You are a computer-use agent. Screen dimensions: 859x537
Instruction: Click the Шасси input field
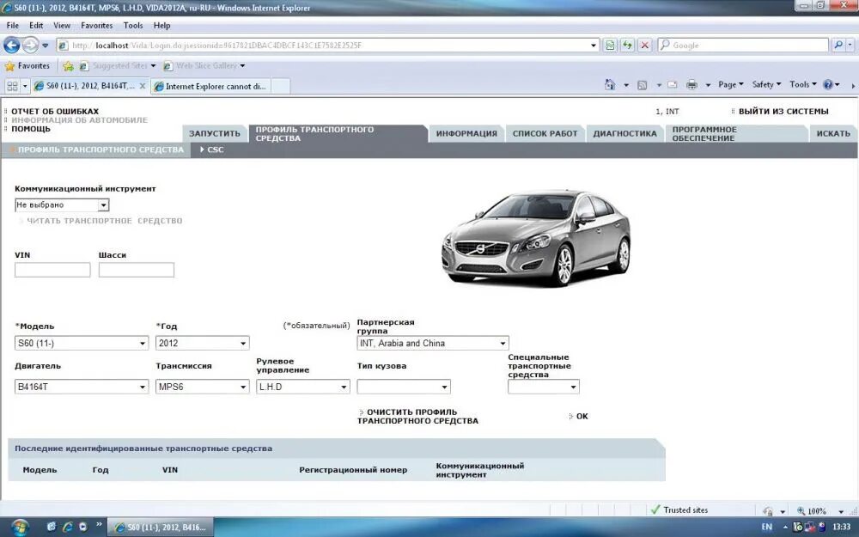(x=137, y=270)
